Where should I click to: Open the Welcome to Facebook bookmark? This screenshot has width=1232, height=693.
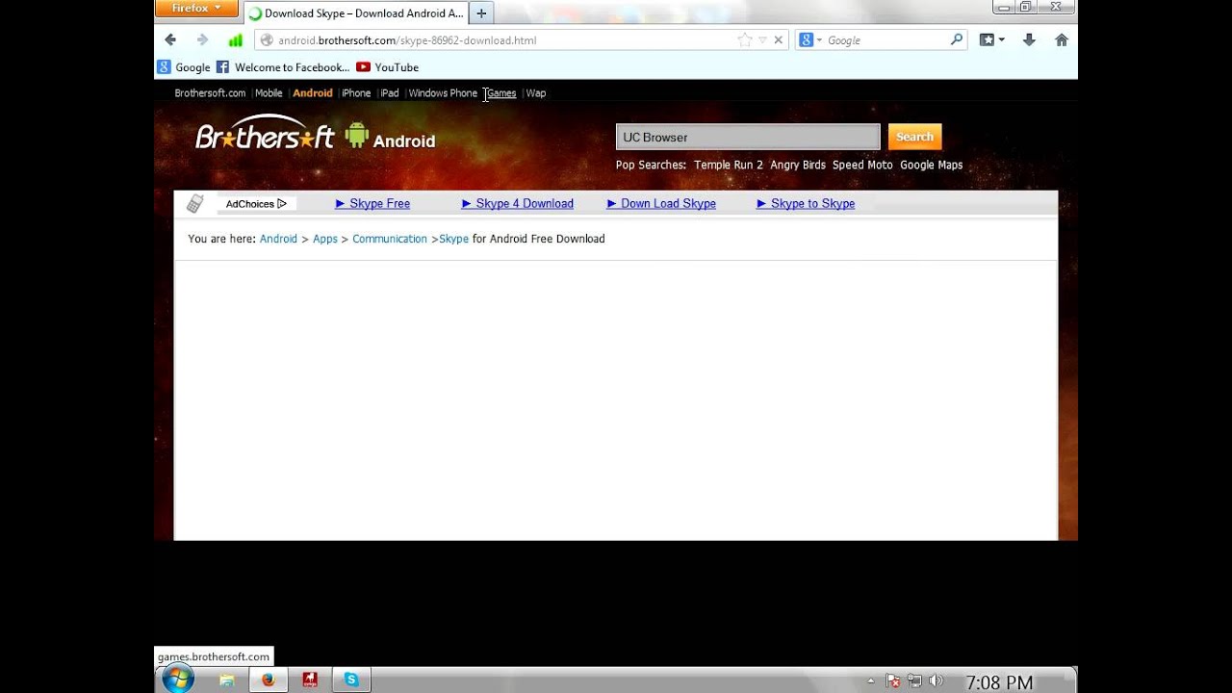(x=283, y=67)
